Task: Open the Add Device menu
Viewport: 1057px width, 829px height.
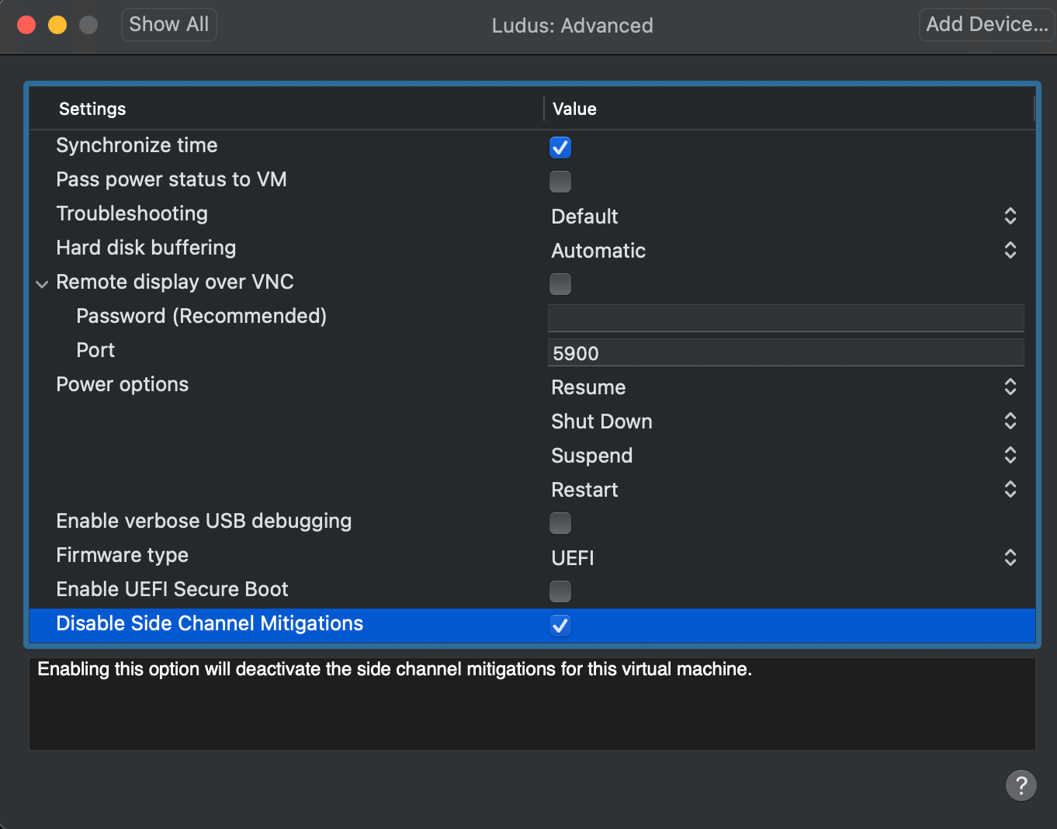Action: tap(986, 25)
